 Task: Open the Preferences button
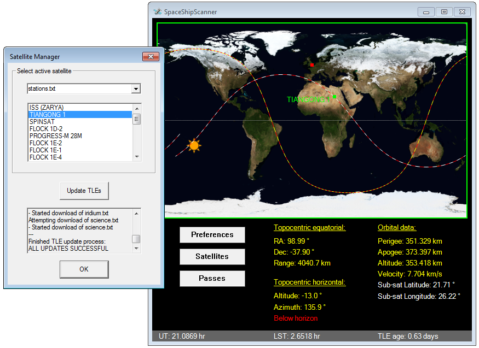coord(212,235)
